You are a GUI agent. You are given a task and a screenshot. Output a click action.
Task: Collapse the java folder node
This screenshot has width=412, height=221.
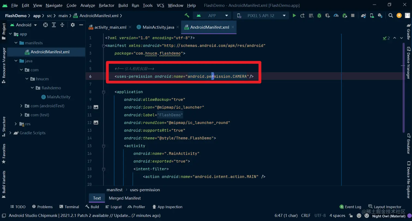[16, 61]
